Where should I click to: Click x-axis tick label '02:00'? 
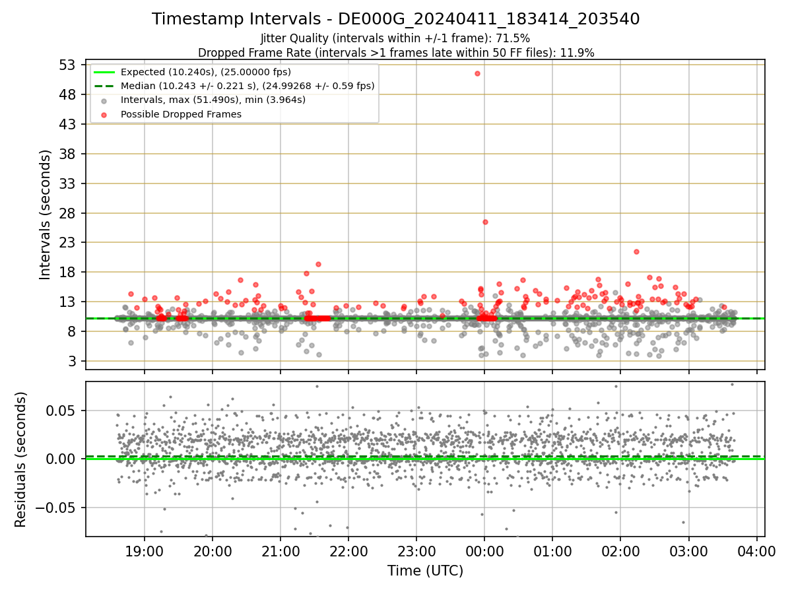(x=621, y=550)
